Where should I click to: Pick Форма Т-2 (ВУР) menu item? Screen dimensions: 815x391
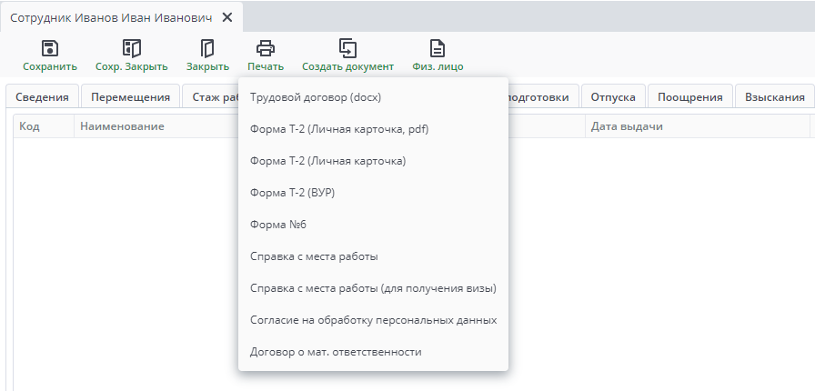[293, 193]
